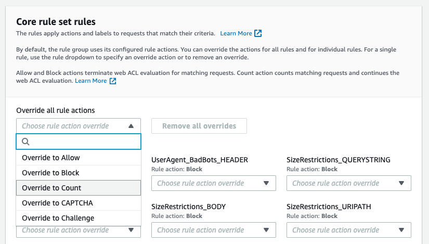429x244 pixels.
Task: Click the external link icon after second Learn More
Action: tap(113, 81)
